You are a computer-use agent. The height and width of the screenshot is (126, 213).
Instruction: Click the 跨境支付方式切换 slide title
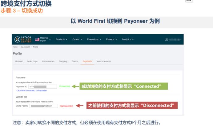tap(26, 3)
